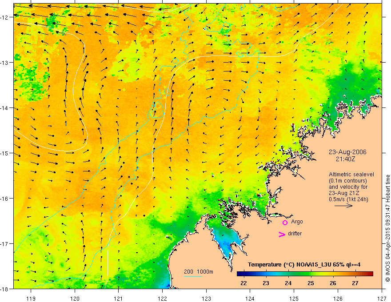
Task: Click the '0.5m/s (1kt 24h)' text
Action: (x=348, y=199)
